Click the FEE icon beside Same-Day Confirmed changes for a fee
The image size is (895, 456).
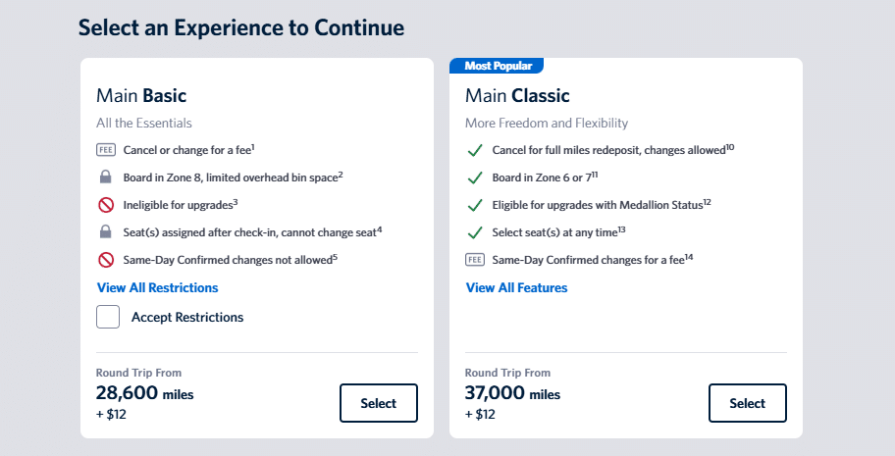474,260
